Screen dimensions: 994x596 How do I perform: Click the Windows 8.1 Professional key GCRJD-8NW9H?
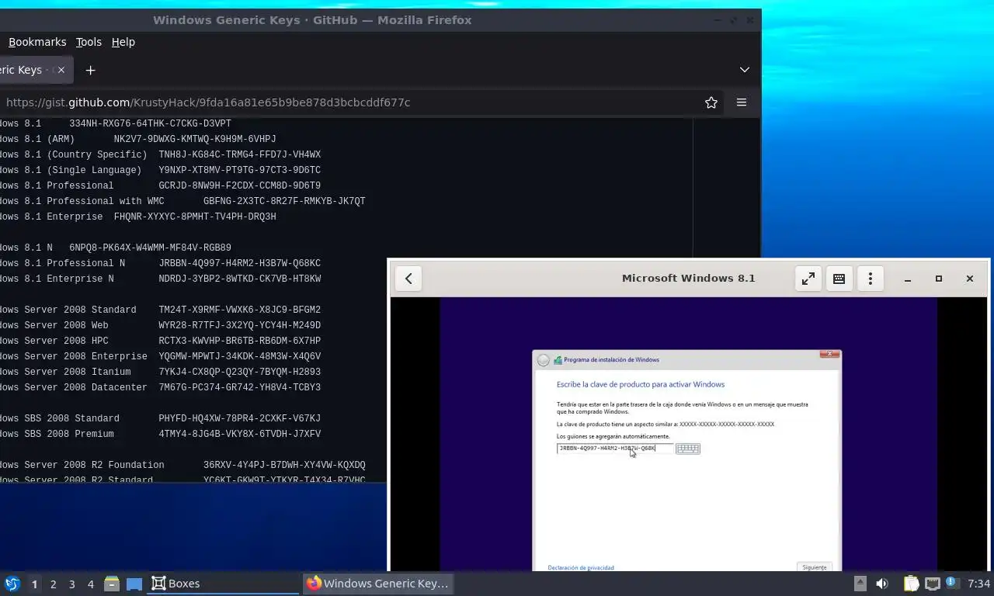pos(240,185)
